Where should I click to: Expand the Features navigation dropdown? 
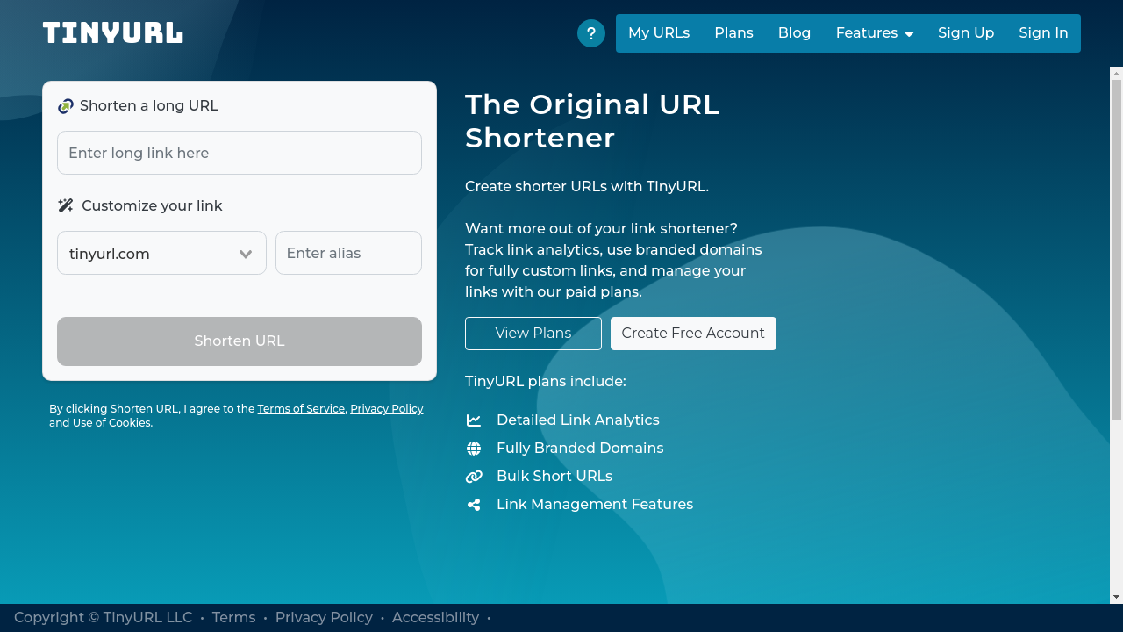(874, 32)
